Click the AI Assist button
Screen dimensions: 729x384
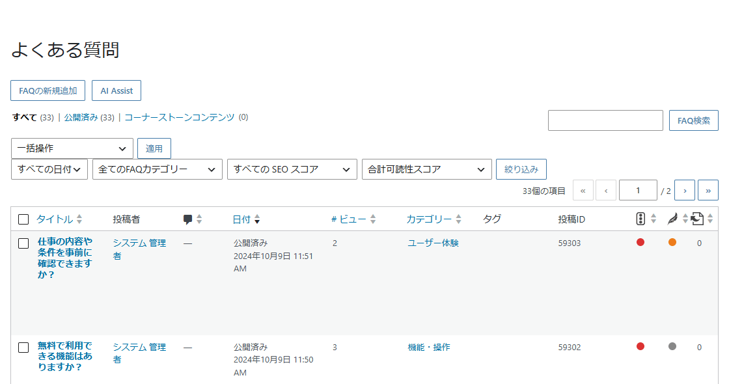pyautogui.click(x=117, y=90)
